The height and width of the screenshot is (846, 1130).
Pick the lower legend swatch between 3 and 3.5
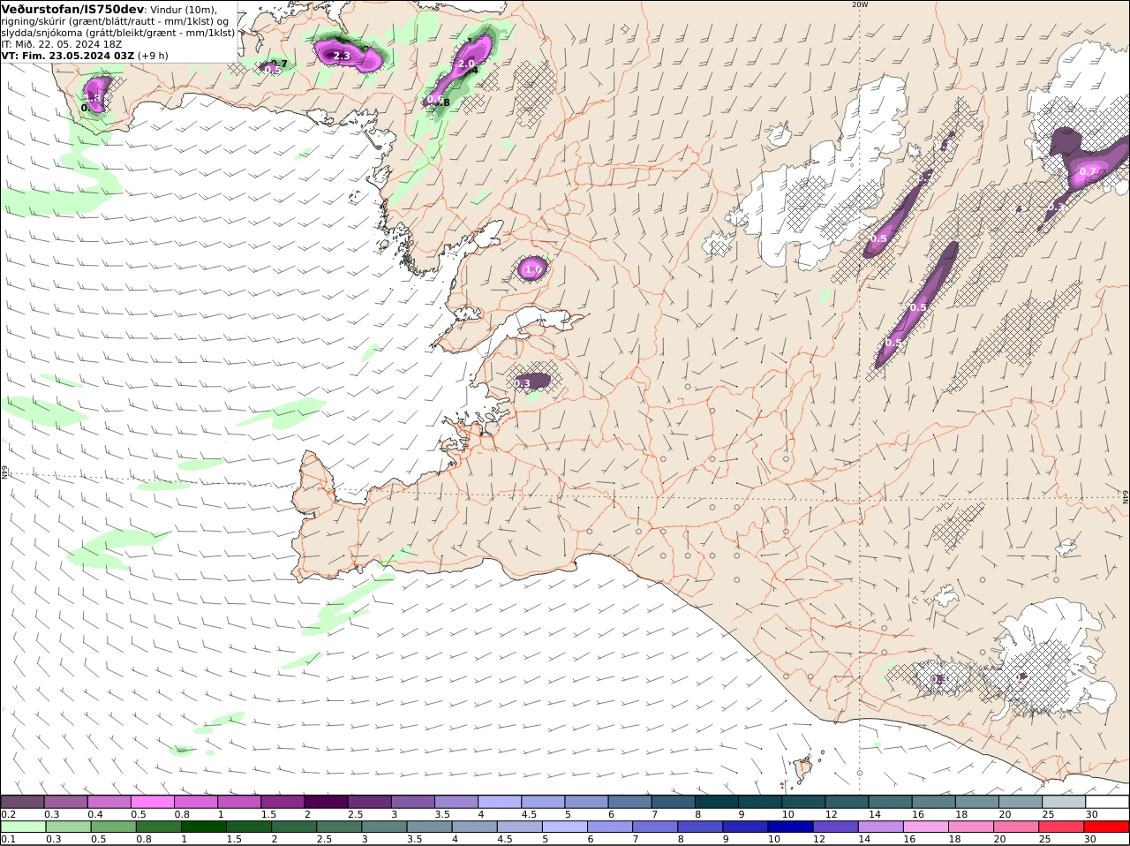coord(384,827)
